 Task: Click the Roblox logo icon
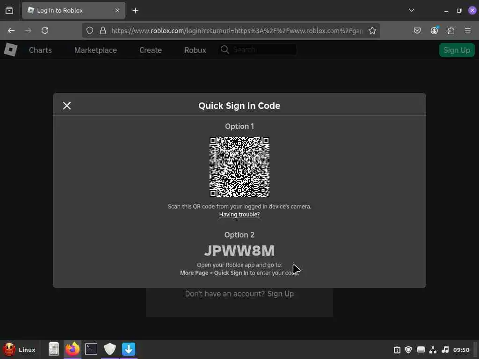point(11,50)
